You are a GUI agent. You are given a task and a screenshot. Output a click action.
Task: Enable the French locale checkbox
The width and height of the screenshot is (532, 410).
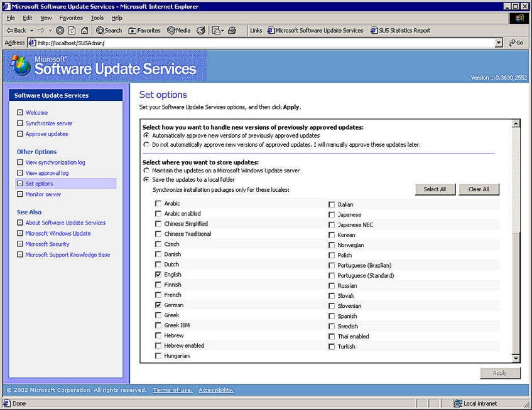tap(158, 295)
